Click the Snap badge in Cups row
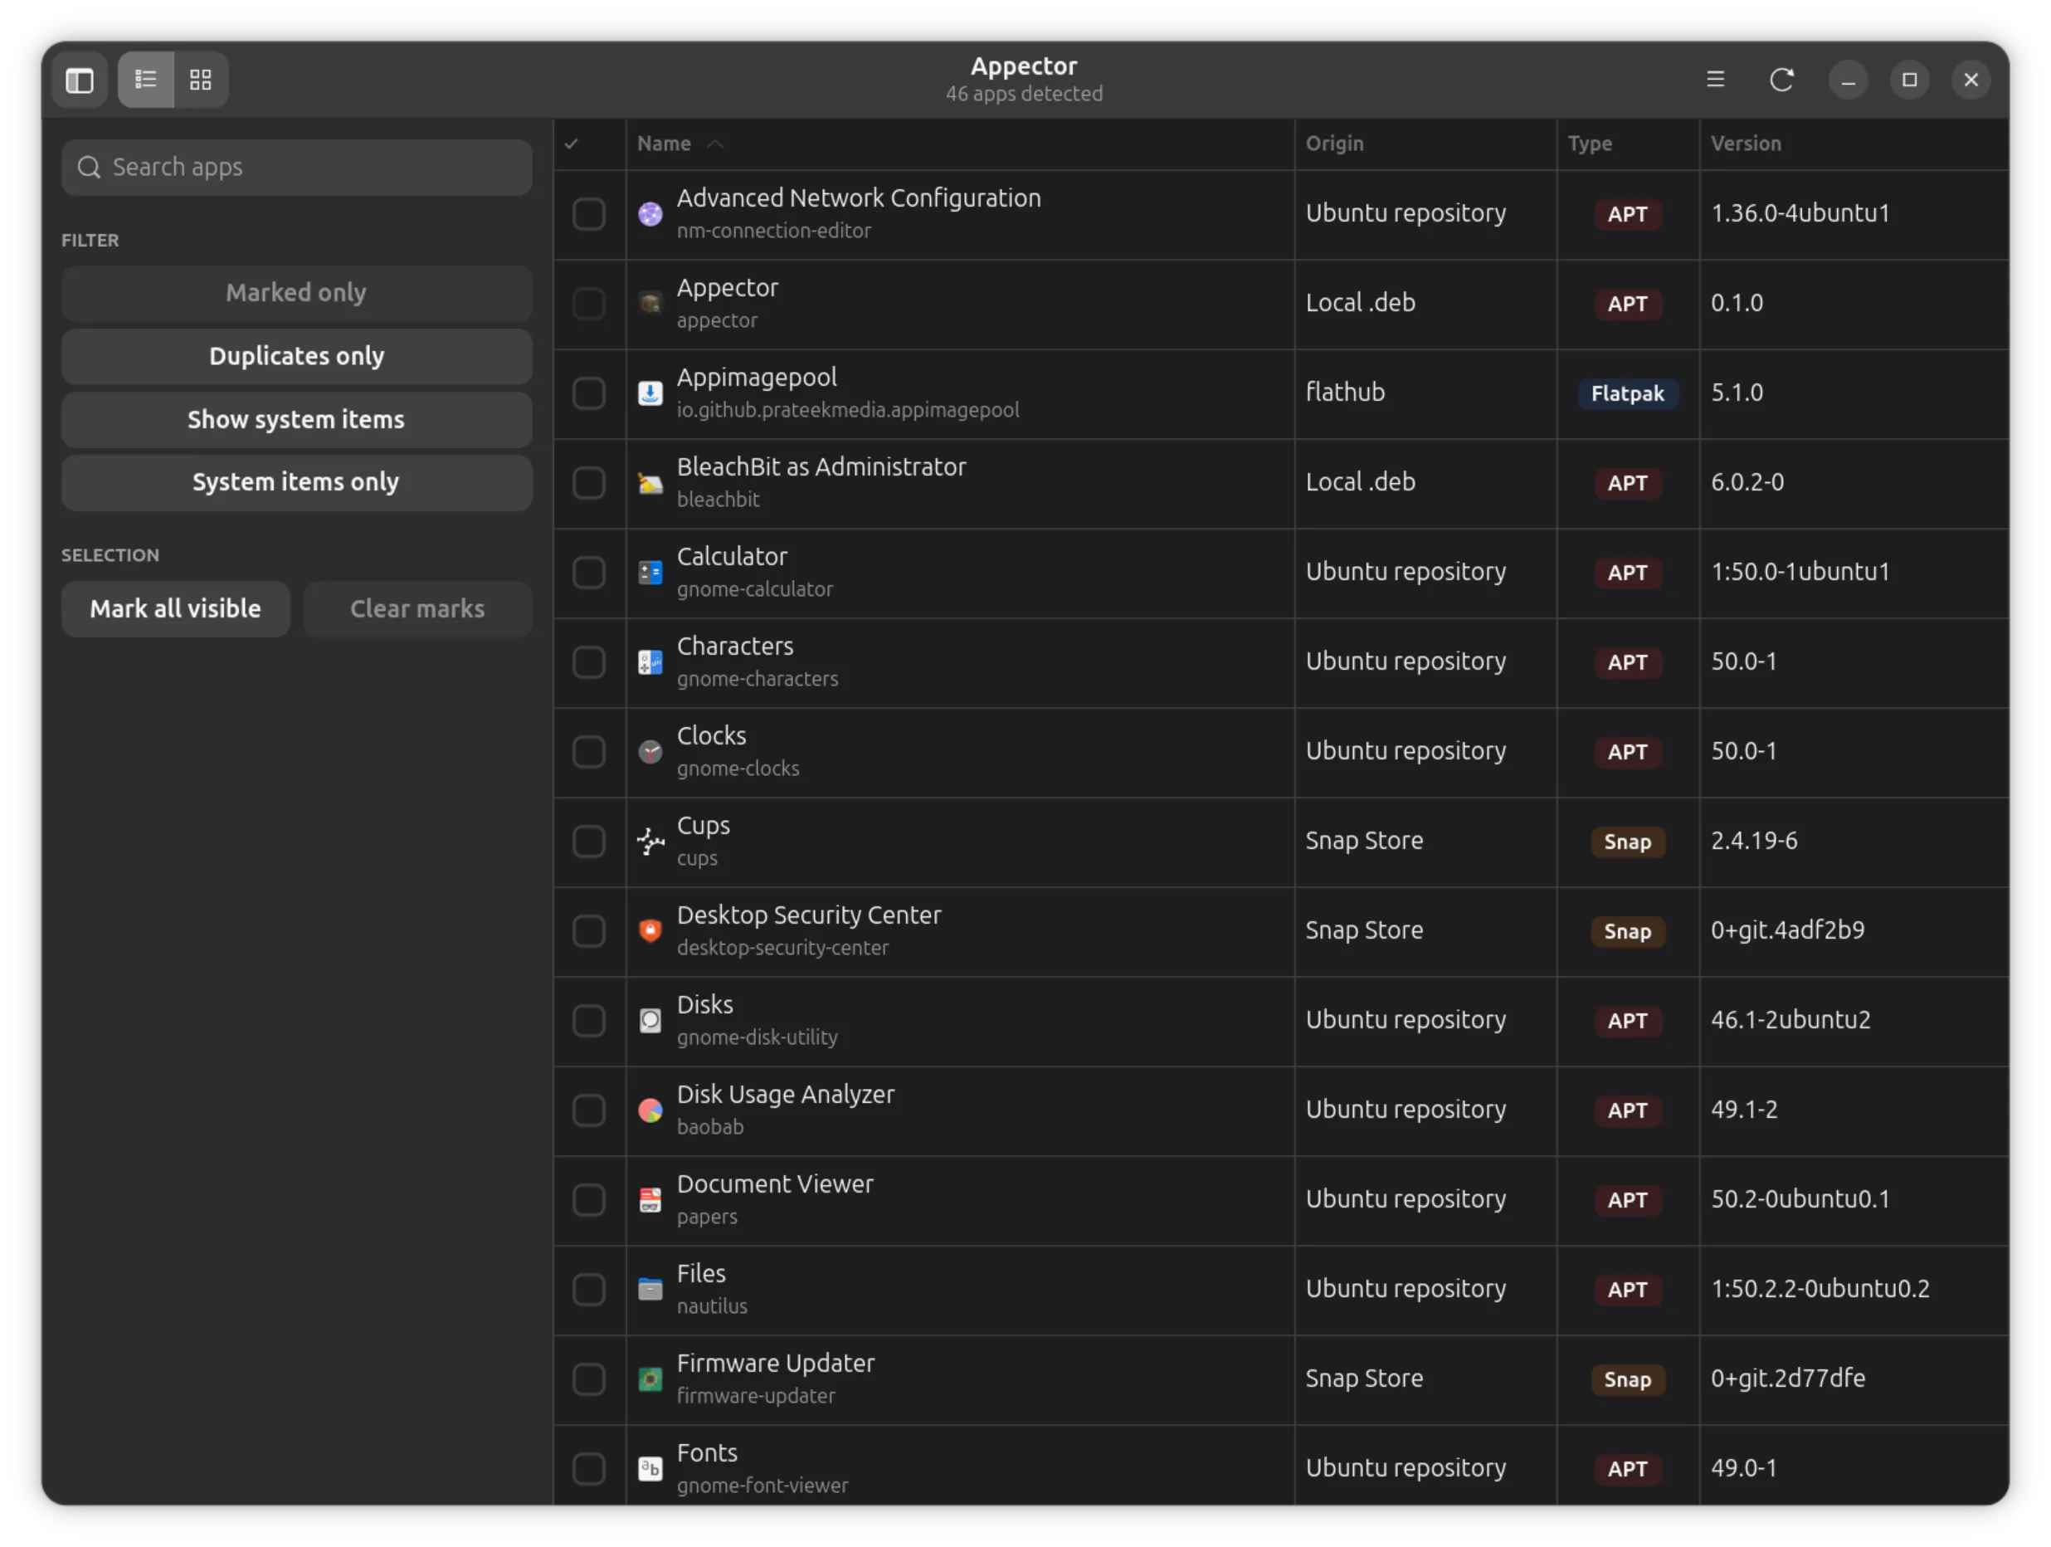The width and height of the screenshot is (2051, 1547). tap(1627, 842)
